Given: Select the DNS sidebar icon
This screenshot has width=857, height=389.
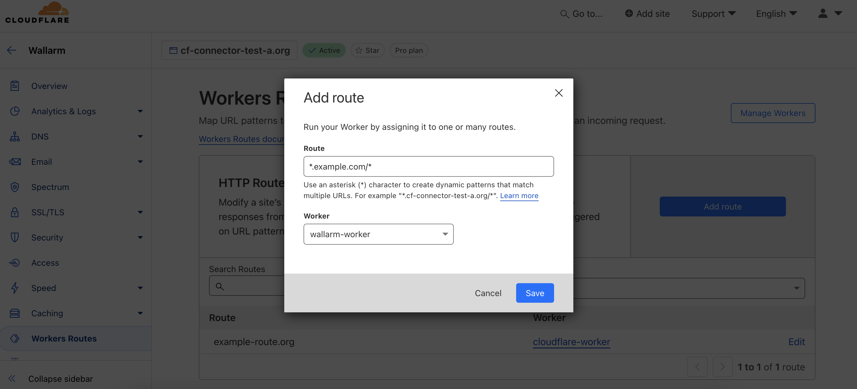Looking at the screenshot, I should (15, 136).
